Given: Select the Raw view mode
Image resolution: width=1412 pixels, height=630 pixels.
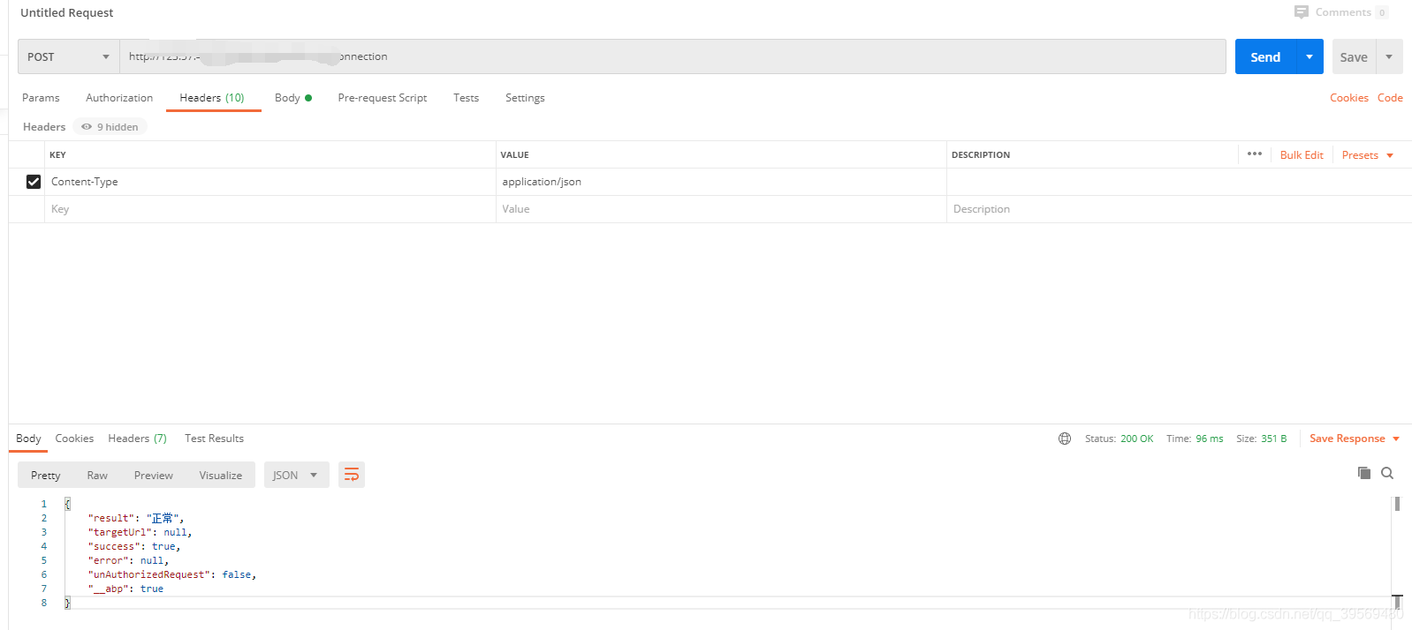Looking at the screenshot, I should 97,475.
